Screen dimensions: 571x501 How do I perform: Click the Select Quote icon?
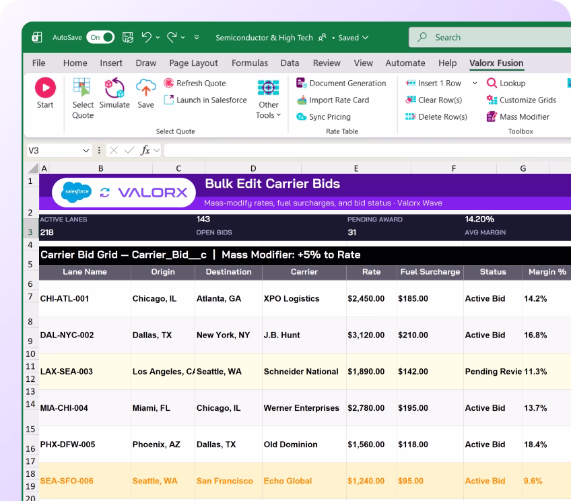[x=81, y=88]
